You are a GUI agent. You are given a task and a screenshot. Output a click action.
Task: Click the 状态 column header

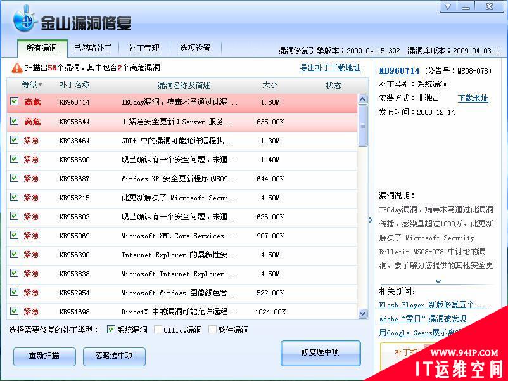pos(333,86)
